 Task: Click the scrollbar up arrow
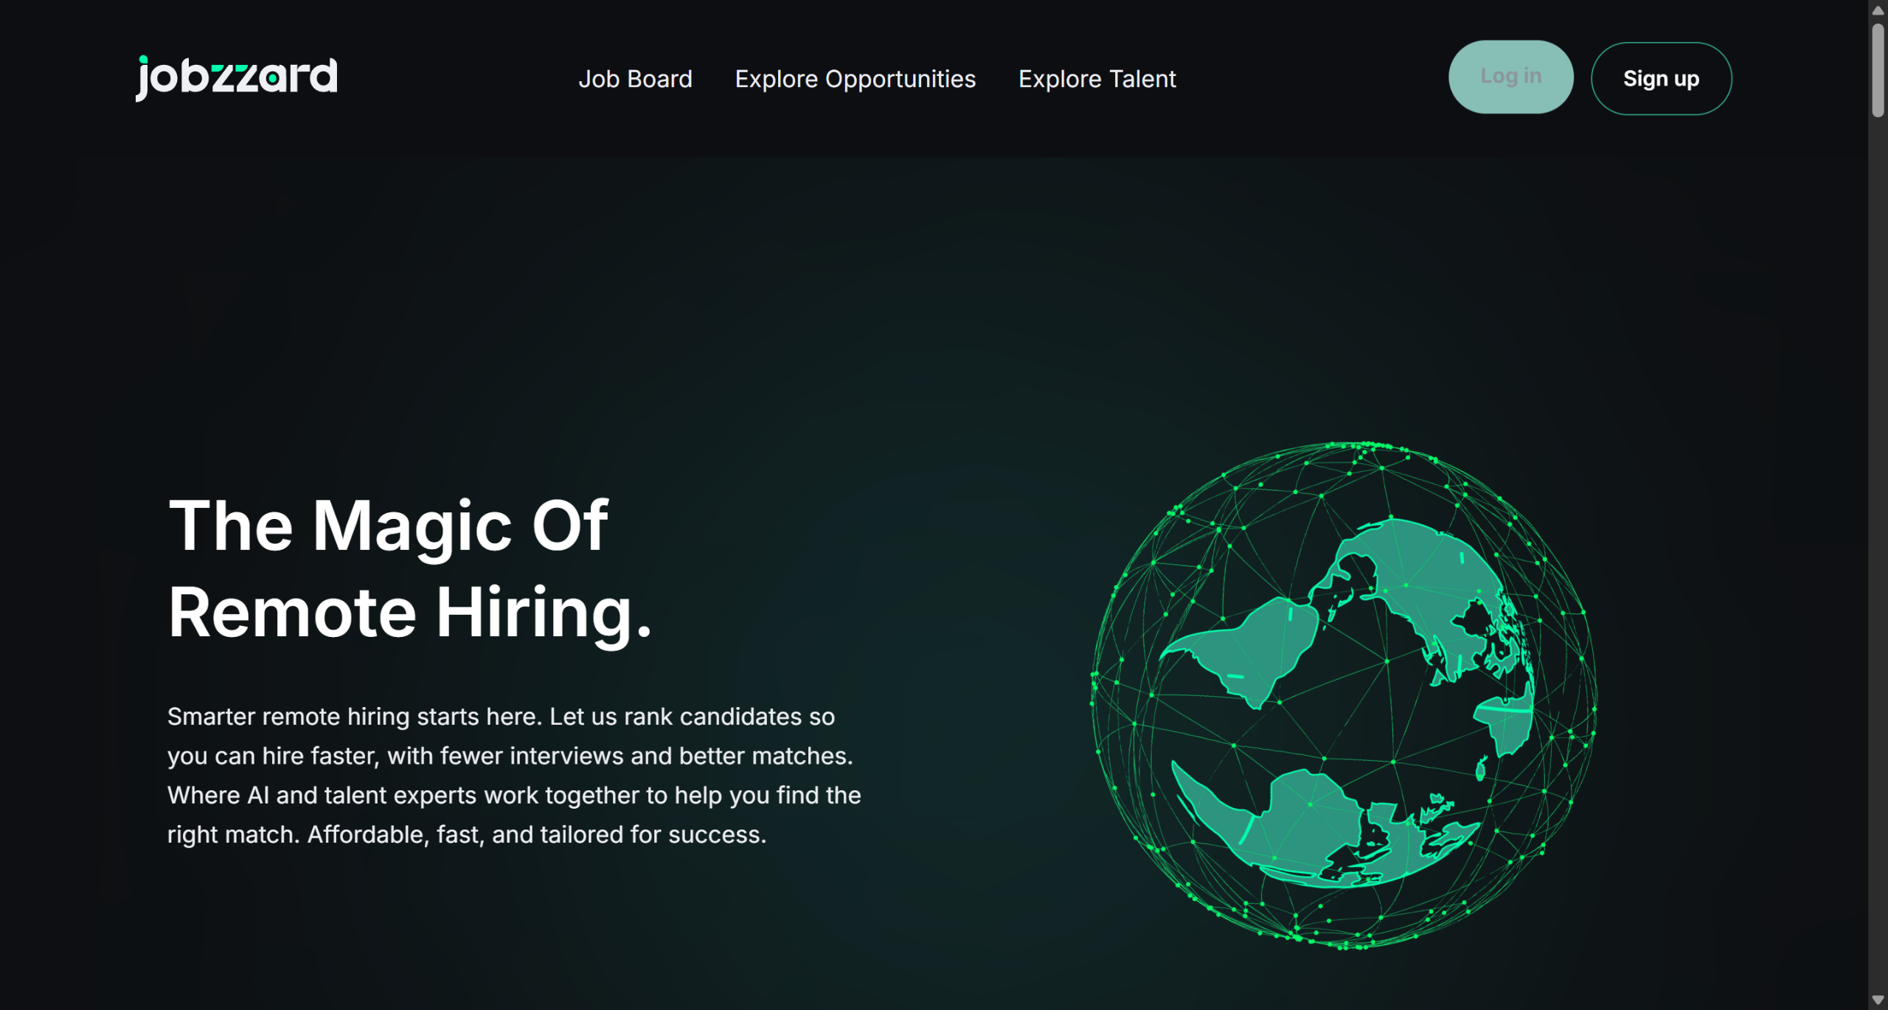tap(1878, 10)
